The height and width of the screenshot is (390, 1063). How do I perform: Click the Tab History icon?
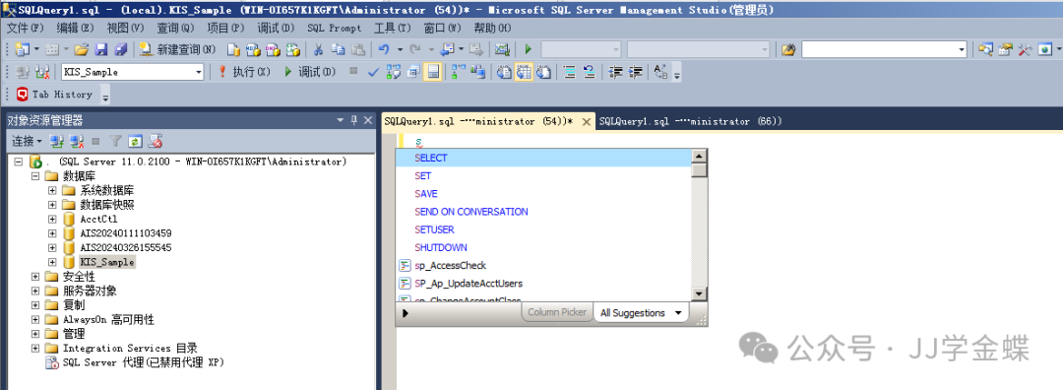23,95
